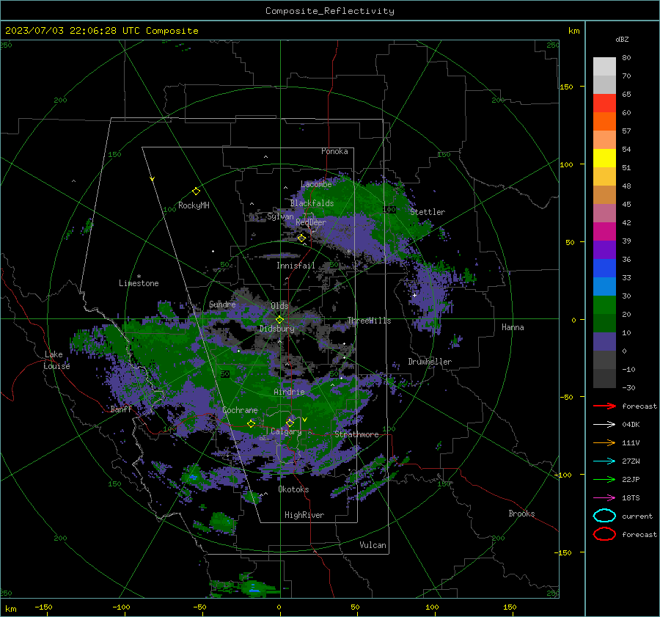The width and height of the screenshot is (660, 617).
Task: Click the Stettler town label
Action: (x=428, y=212)
